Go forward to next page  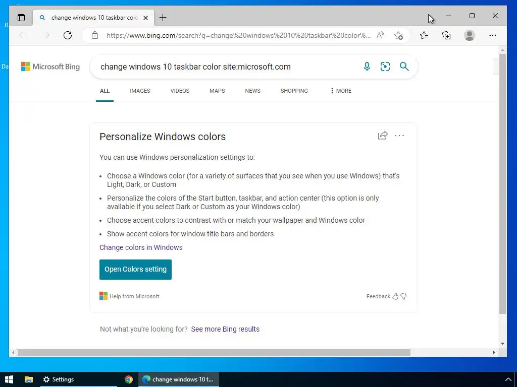tap(45, 35)
